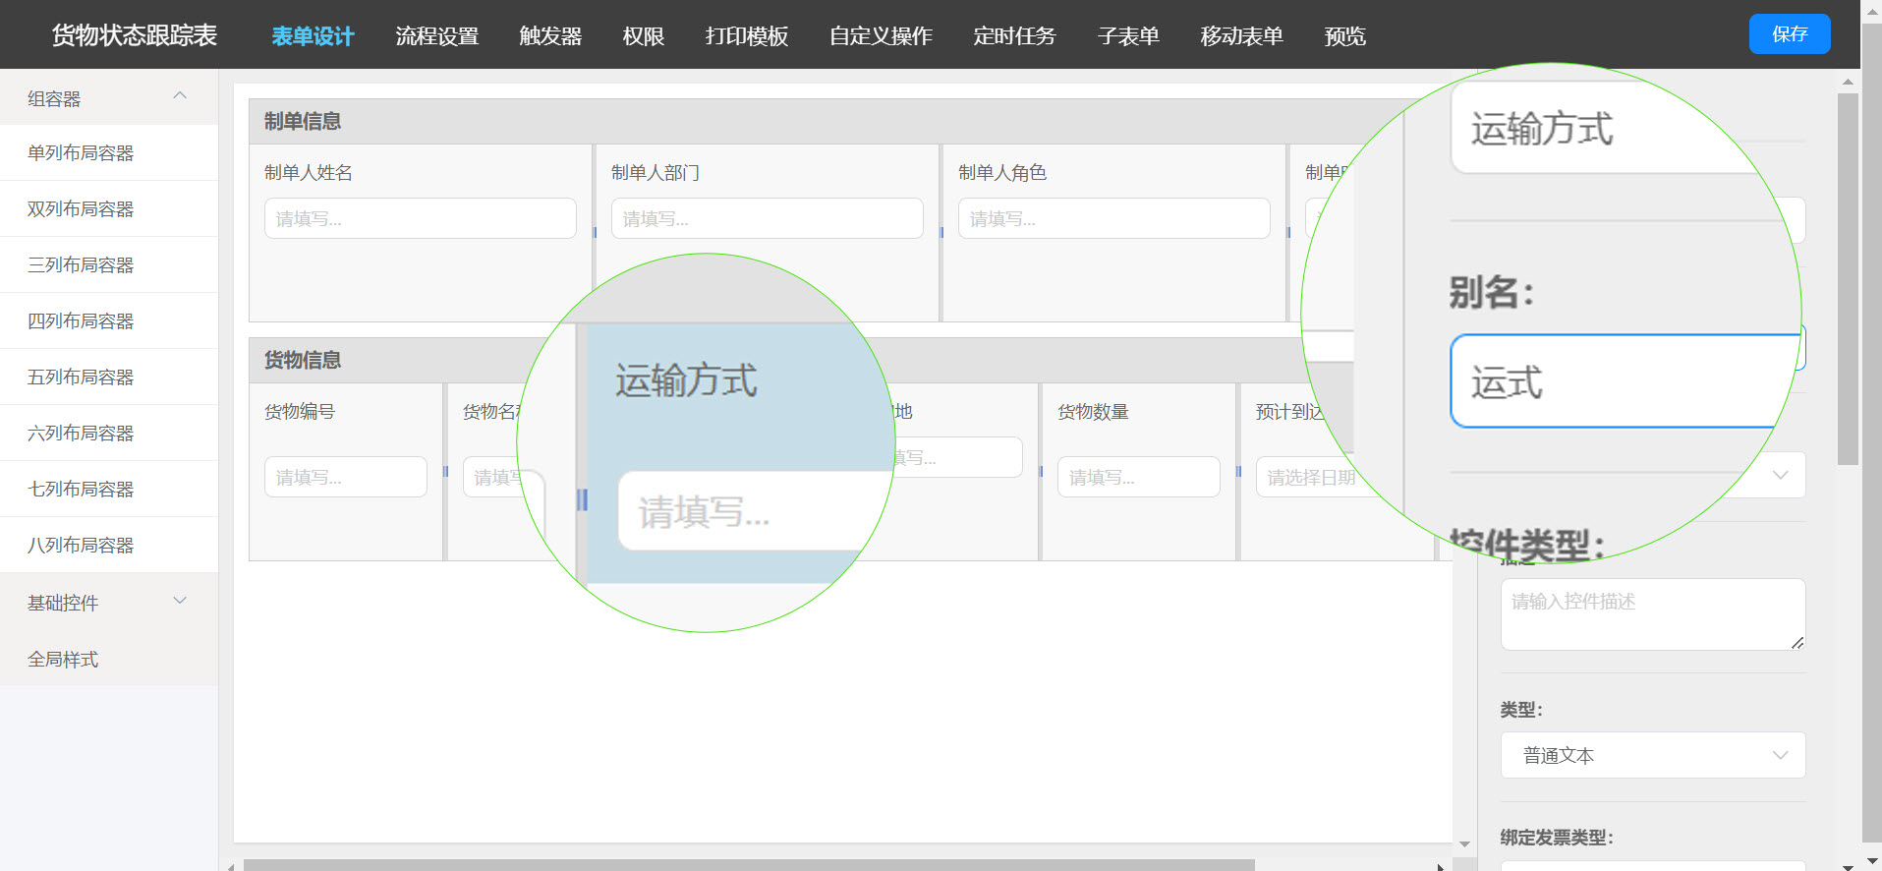
Task: Select 双列布局容器 from the sidebar
Action: (109, 209)
